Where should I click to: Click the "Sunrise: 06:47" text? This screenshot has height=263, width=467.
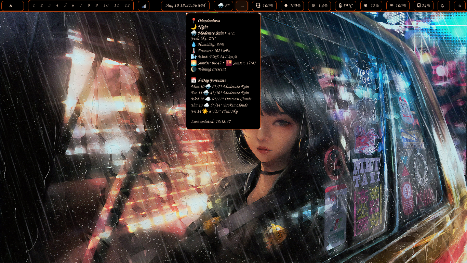pos(210,63)
